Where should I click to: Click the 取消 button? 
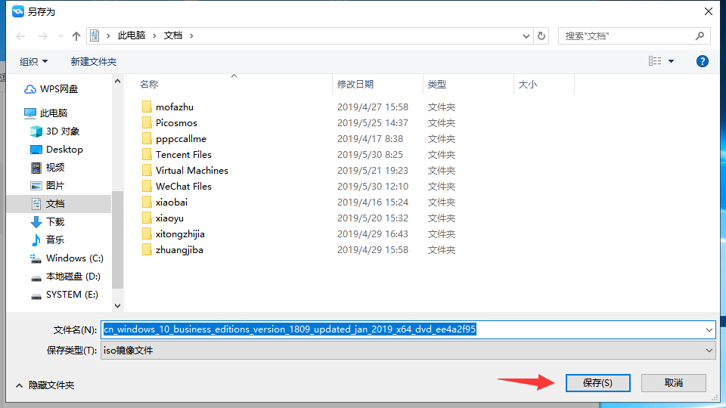(x=673, y=383)
